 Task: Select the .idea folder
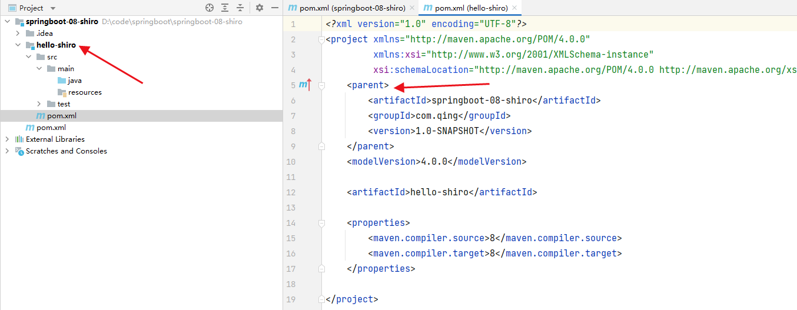[x=45, y=34]
